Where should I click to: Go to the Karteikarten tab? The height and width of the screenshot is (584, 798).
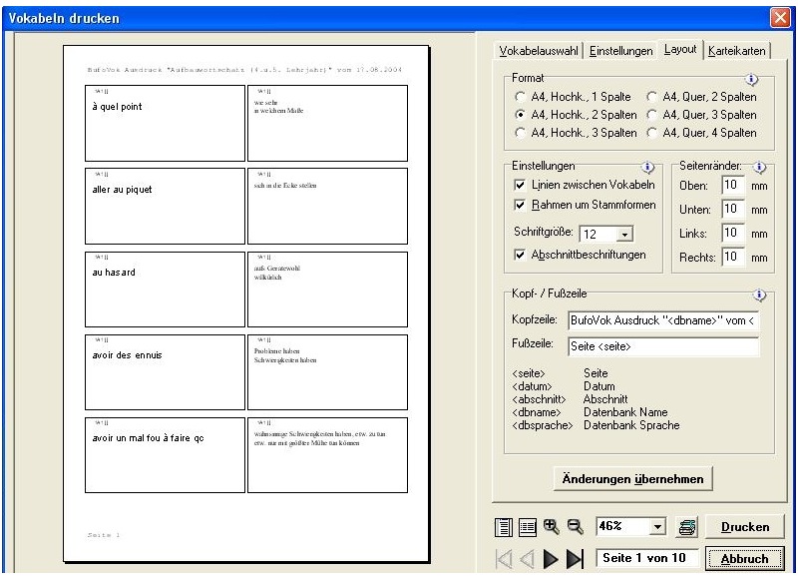point(737,51)
